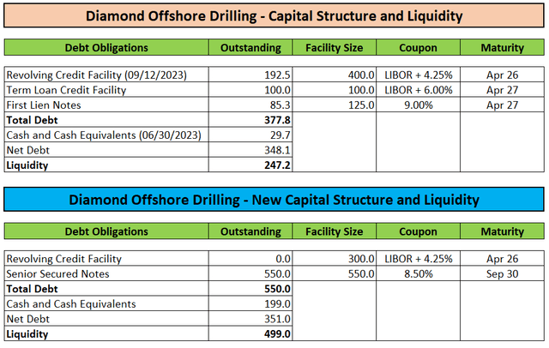Select 'Coupon' header in the New Capital Structure table
This screenshot has height=348, width=549.
click(x=418, y=231)
